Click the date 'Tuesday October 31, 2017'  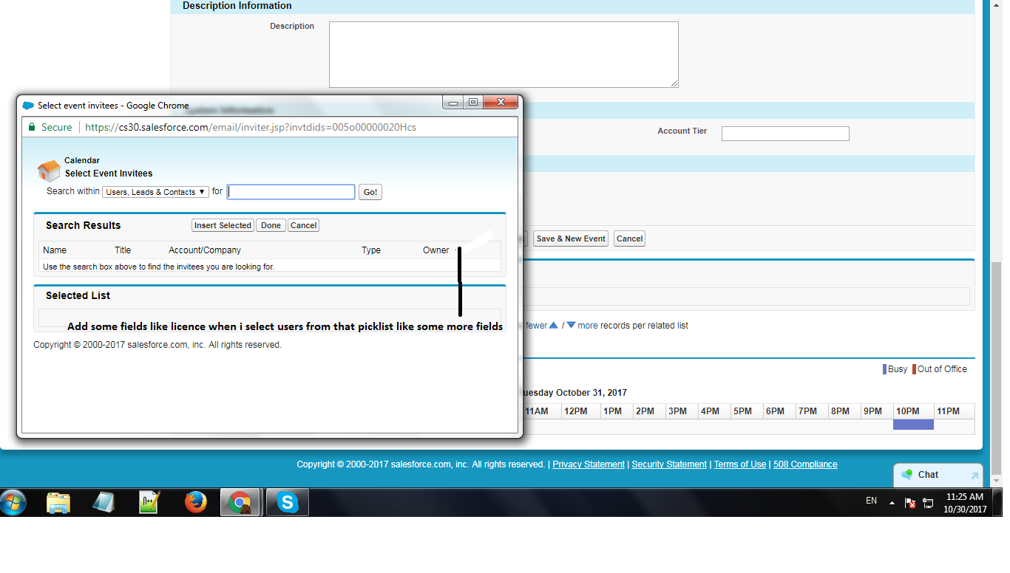574,393
